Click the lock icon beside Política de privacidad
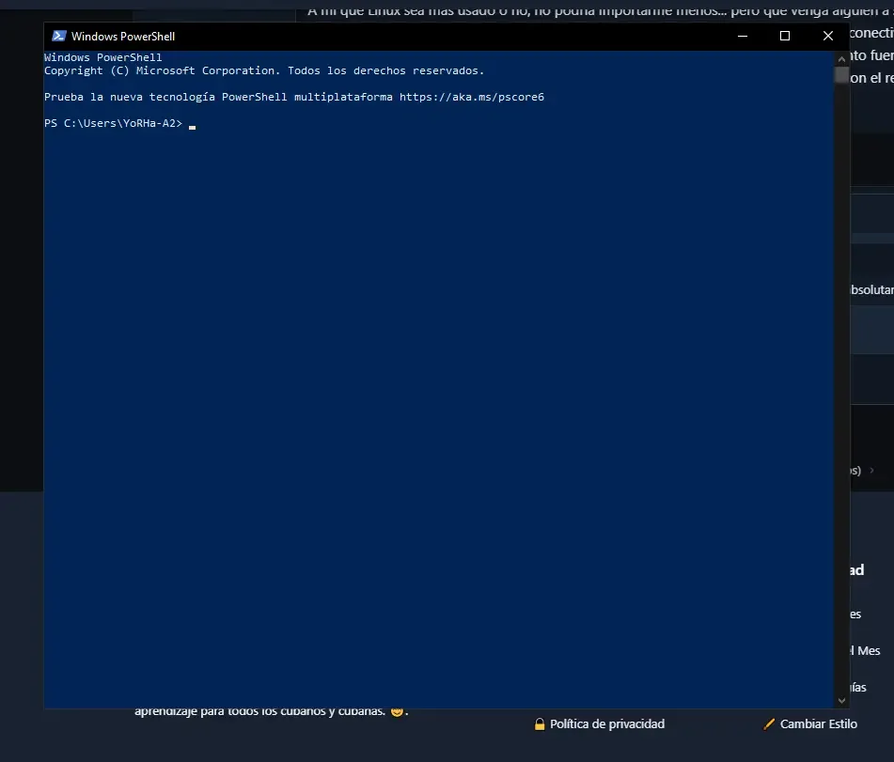Screen dimensions: 894x762 pos(540,724)
